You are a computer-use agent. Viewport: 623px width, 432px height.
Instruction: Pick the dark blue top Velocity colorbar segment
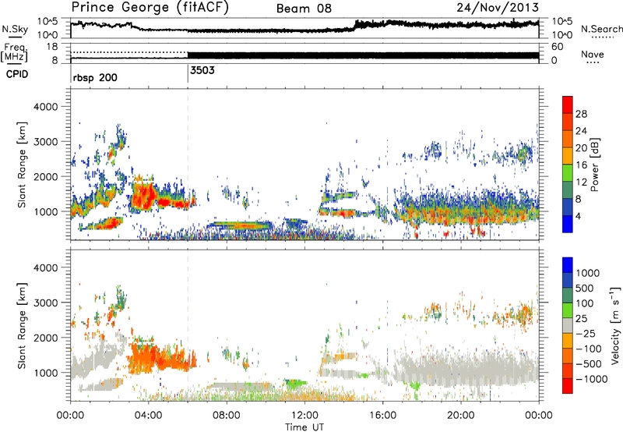pyautogui.click(x=568, y=265)
